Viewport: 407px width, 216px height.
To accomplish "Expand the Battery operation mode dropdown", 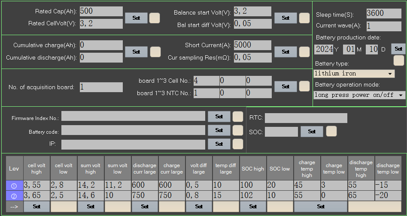I will pos(359,95).
